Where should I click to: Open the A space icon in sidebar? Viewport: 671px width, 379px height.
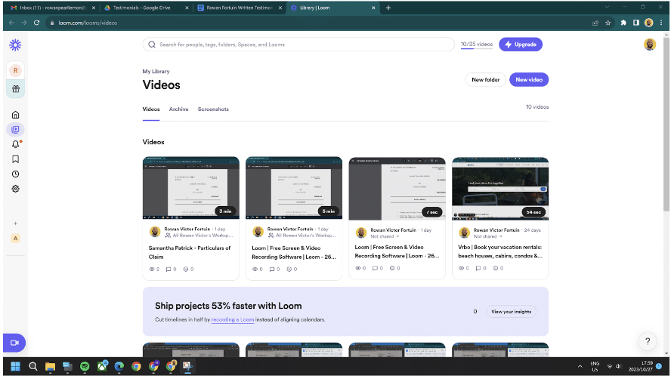click(15, 239)
